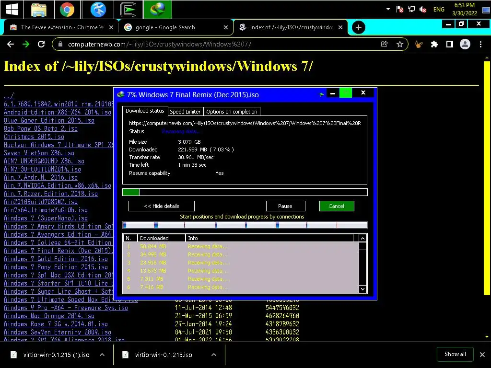
Task: Click the connections progress segment bar
Action: (245, 225)
